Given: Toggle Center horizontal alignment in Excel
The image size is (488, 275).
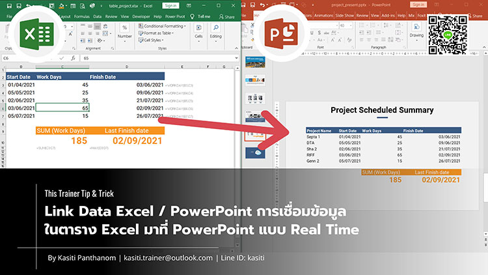Looking at the screenshot, I should click(90, 33).
